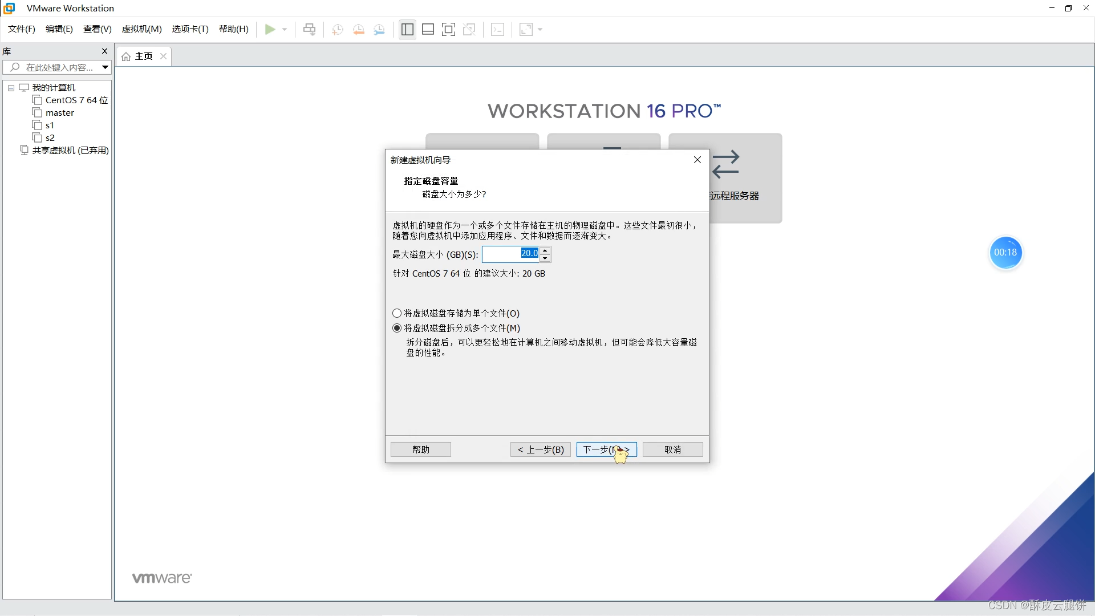Revert to the previous snapshot
Viewport: 1095px width, 616px height.
click(359, 29)
